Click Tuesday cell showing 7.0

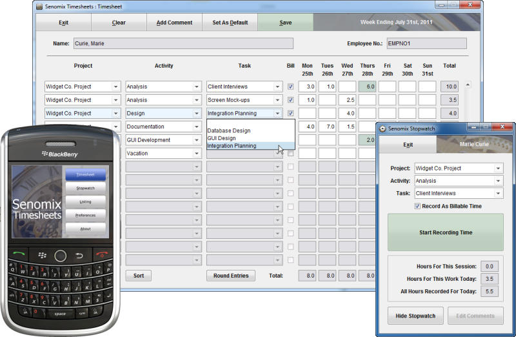click(x=327, y=127)
